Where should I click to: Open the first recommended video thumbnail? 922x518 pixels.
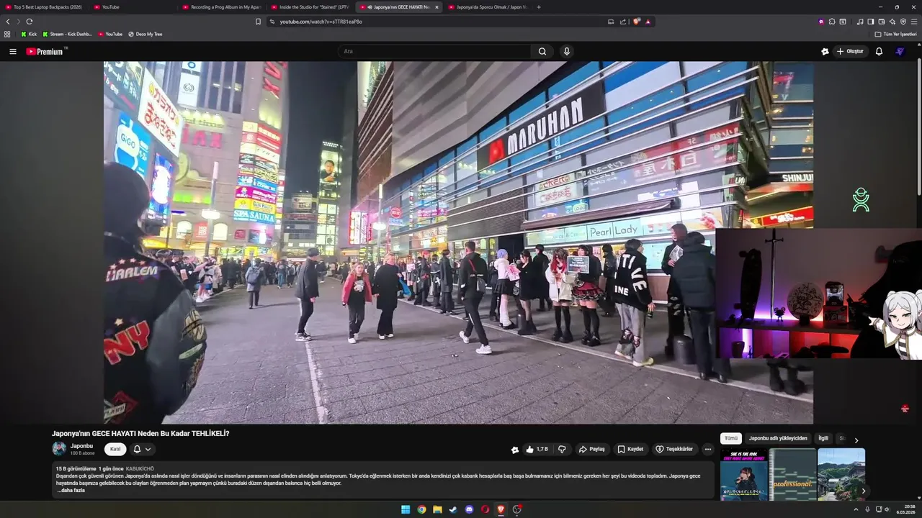[x=743, y=474]
